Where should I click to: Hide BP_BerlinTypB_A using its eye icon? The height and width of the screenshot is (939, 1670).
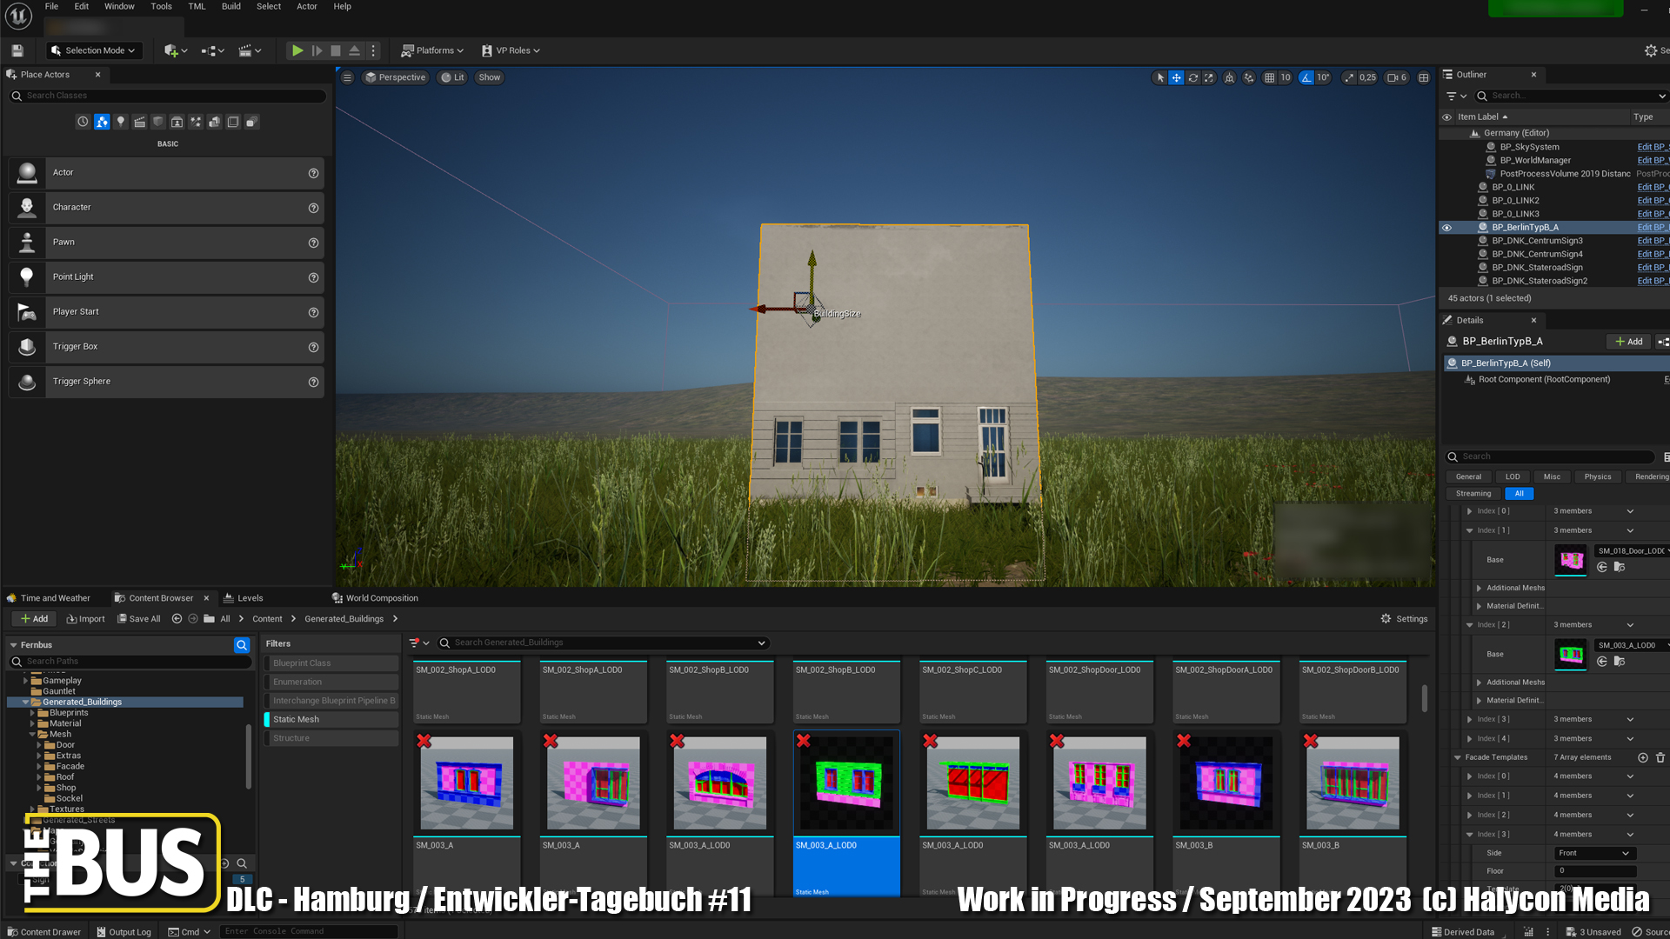coord(1447,228)
